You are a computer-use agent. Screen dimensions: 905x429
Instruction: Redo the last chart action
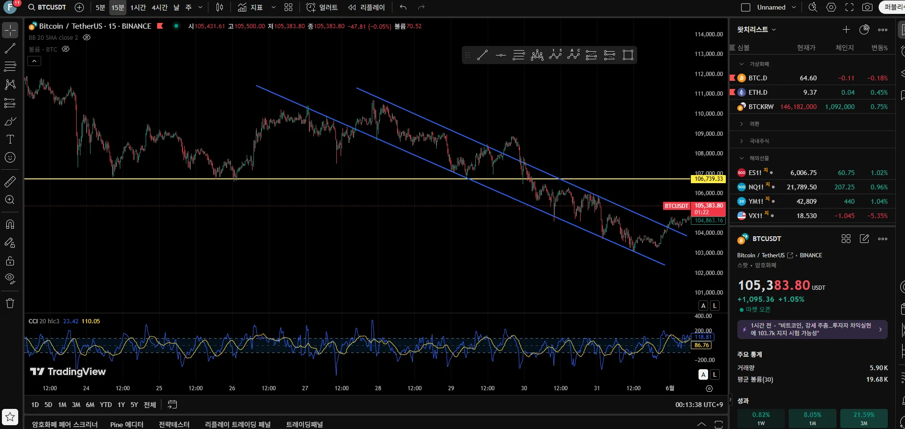(421, 8)
